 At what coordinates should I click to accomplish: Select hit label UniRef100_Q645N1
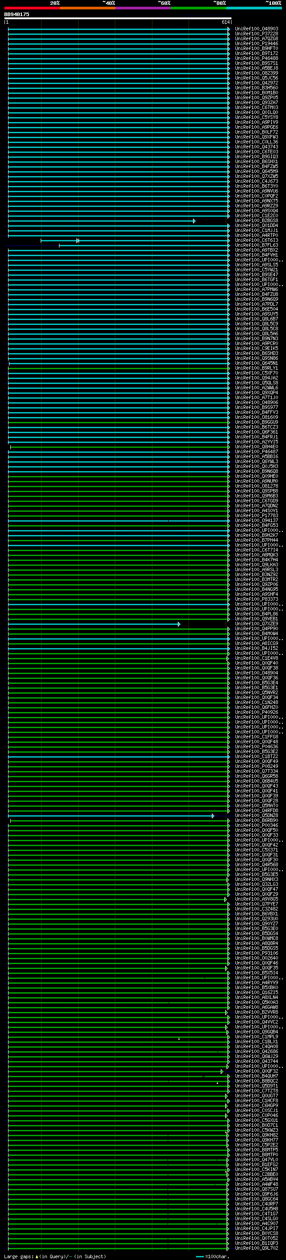tap(257, 363)
